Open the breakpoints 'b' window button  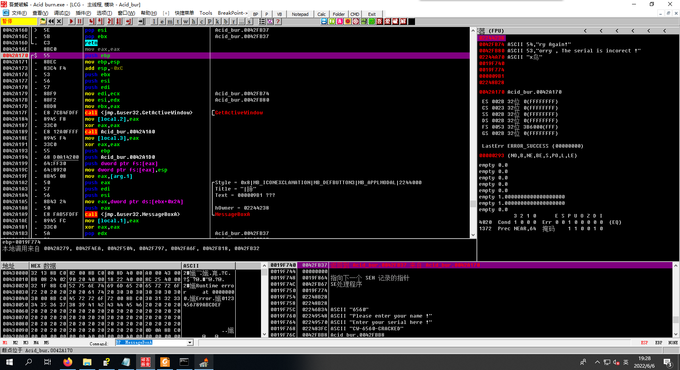coord(225,21)
